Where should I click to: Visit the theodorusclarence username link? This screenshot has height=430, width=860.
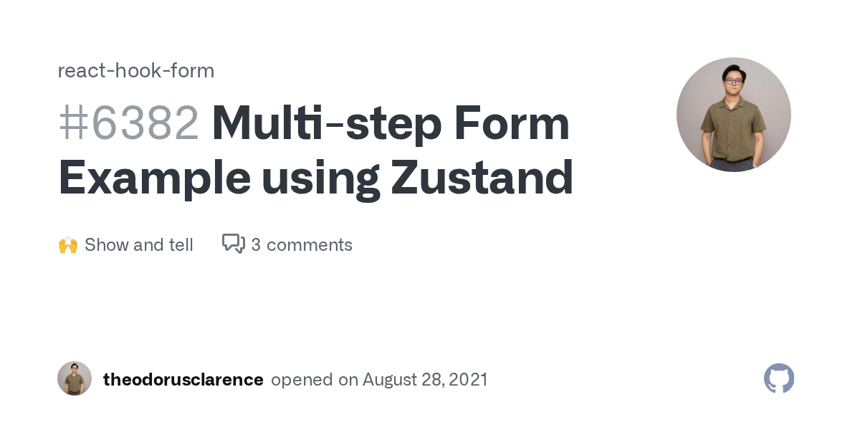[x=183, y=380]
